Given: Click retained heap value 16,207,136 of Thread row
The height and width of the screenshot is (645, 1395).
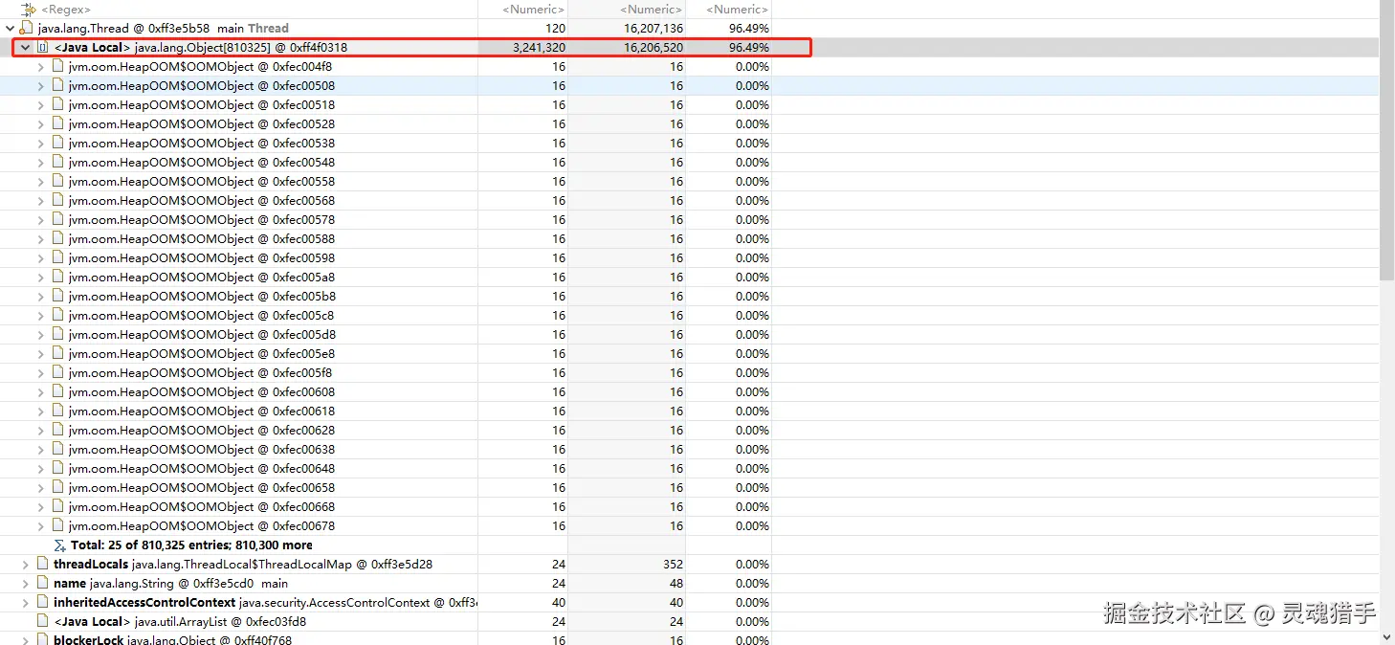Looking at the screenshot, I should point(653,29).
